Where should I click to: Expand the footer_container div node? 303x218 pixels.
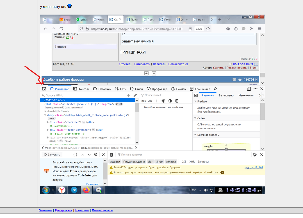(48, 130)
